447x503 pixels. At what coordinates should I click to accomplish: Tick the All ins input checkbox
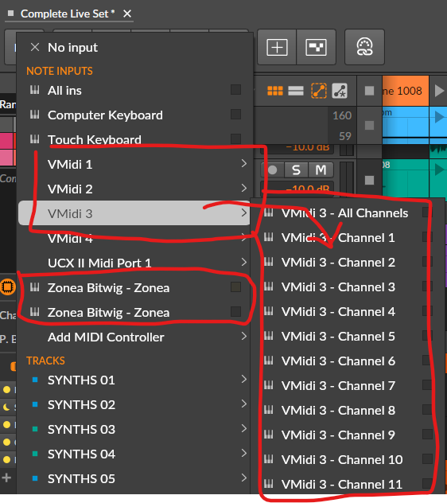pos(235,90)
